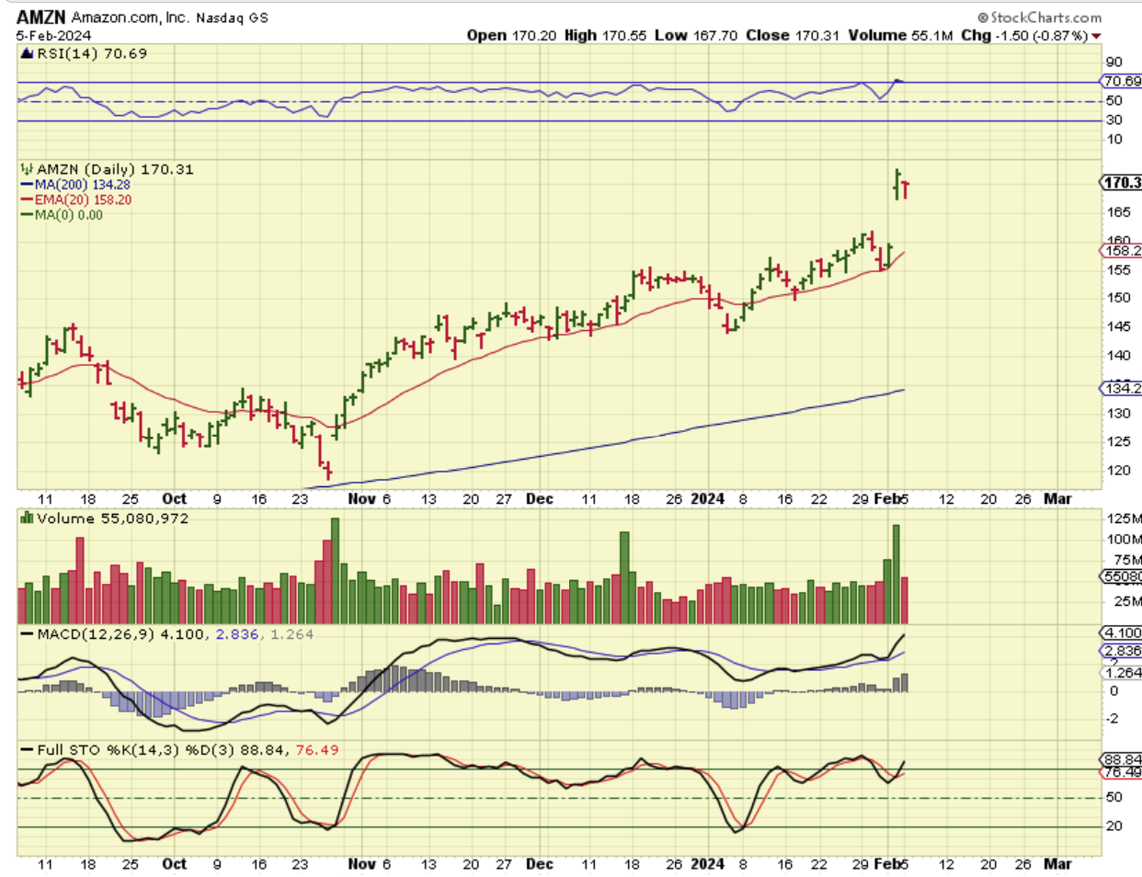Click the Nov label under the price panel
Screen dimensions: 1142x877
point(361,499)
